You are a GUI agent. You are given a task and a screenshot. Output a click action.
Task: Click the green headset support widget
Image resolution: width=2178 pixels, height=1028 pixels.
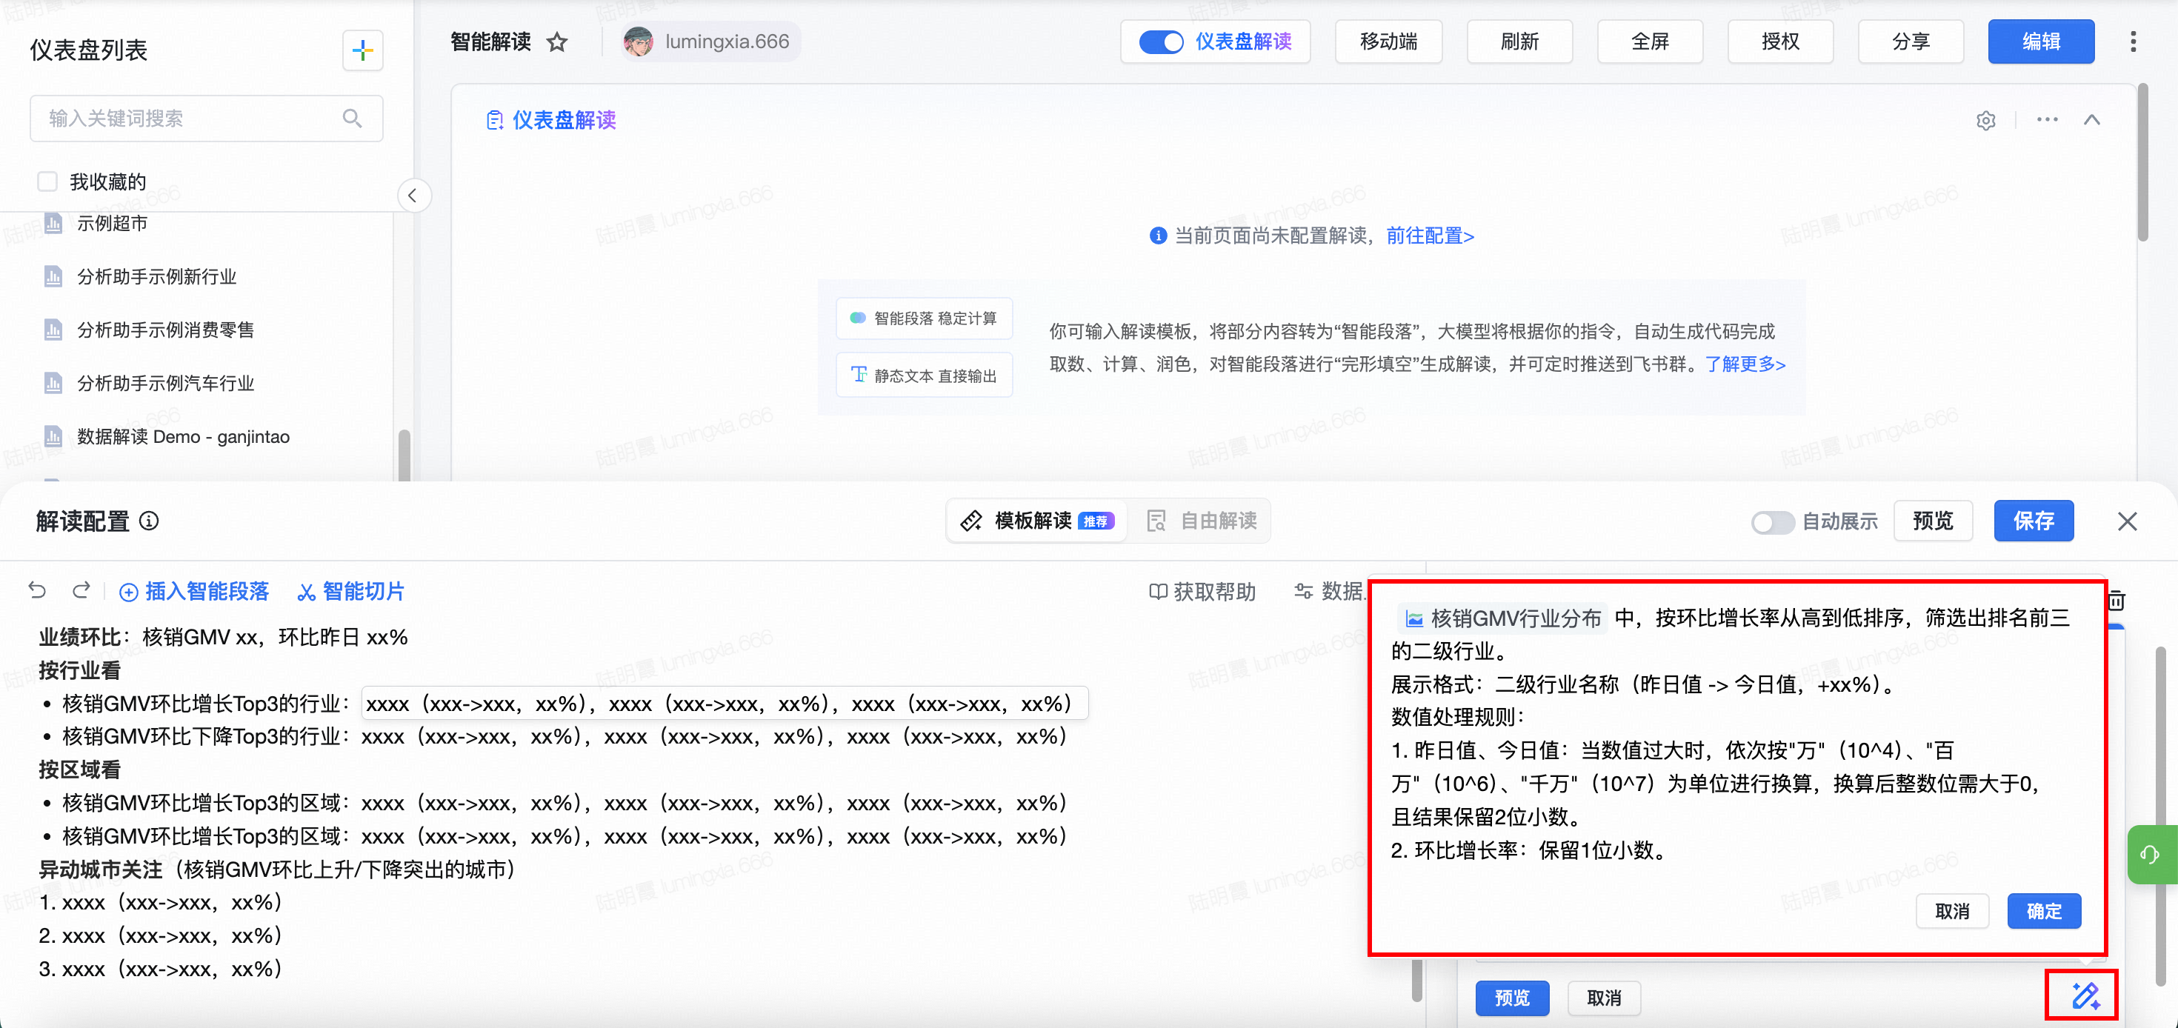(x=2150, y=854)
